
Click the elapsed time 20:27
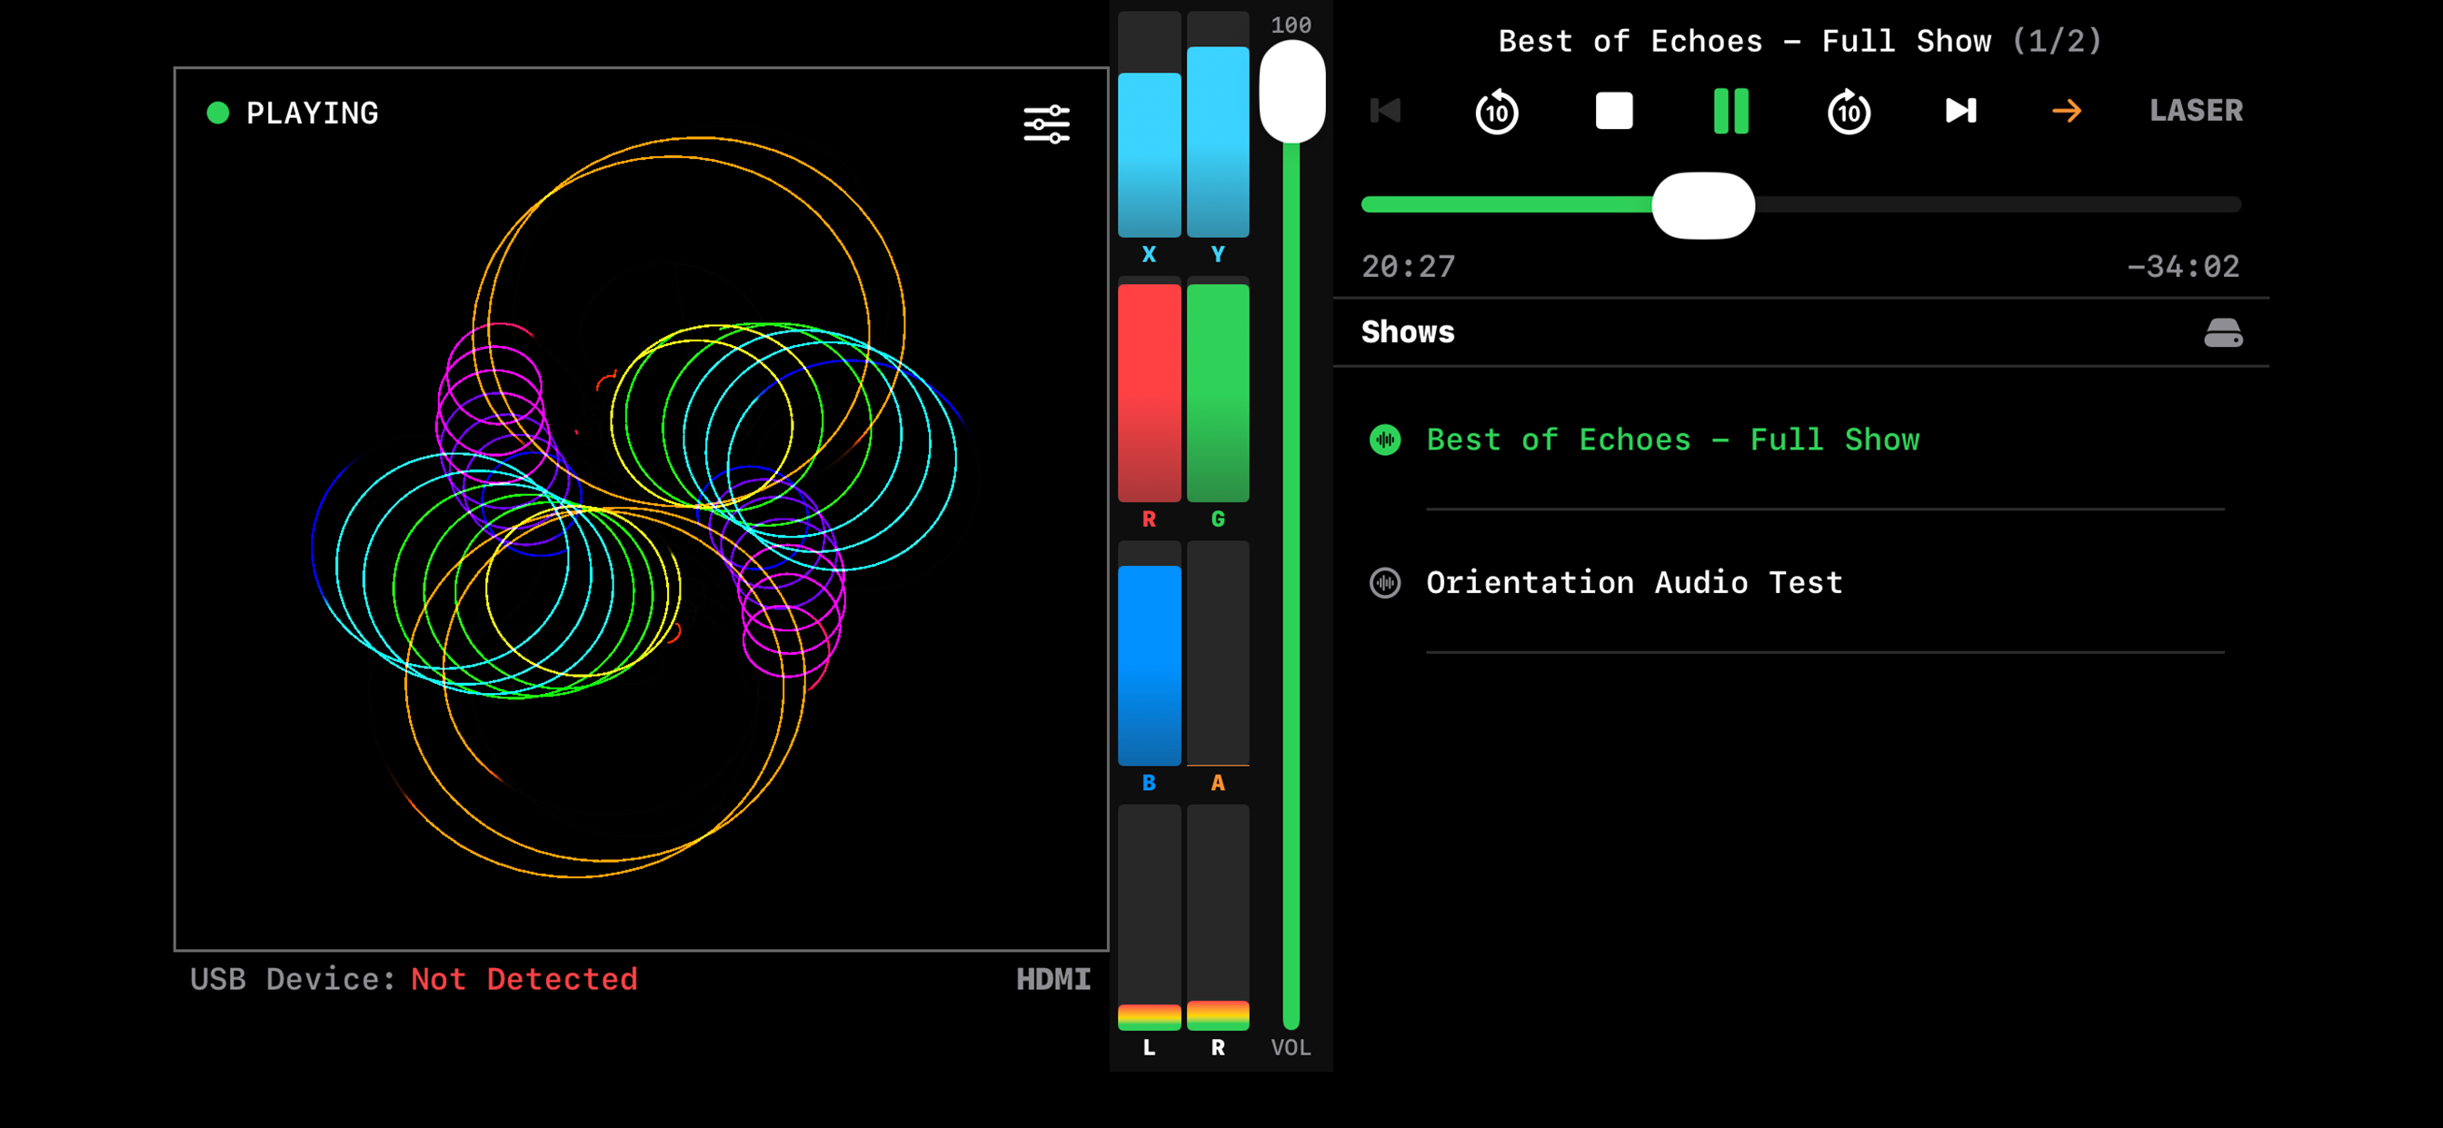(x=1409, y=266)
